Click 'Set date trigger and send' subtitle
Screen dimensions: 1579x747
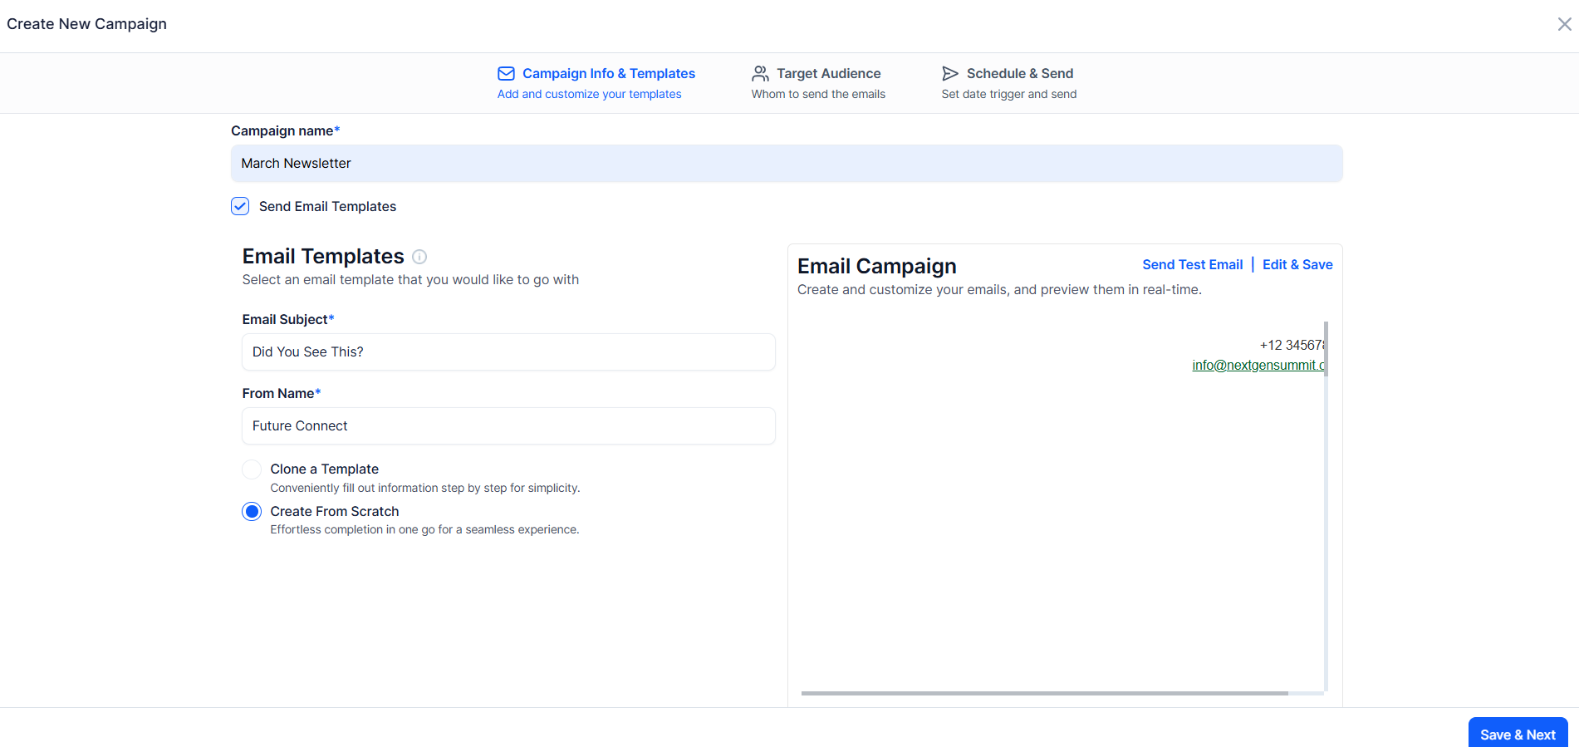pos(1008,94)
